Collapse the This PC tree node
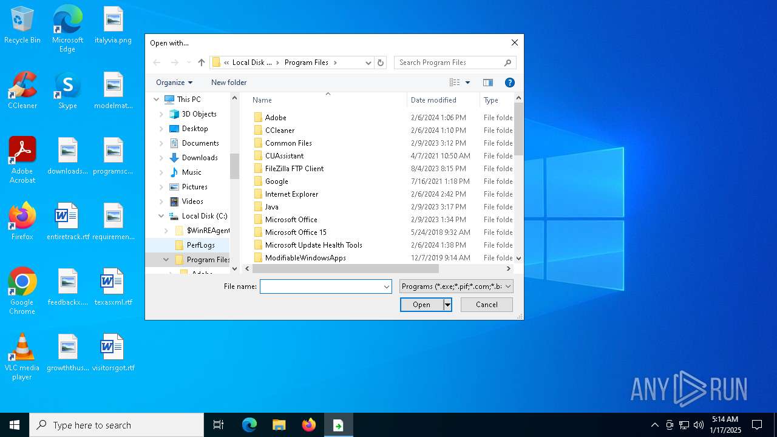 [x=157, y=100]
